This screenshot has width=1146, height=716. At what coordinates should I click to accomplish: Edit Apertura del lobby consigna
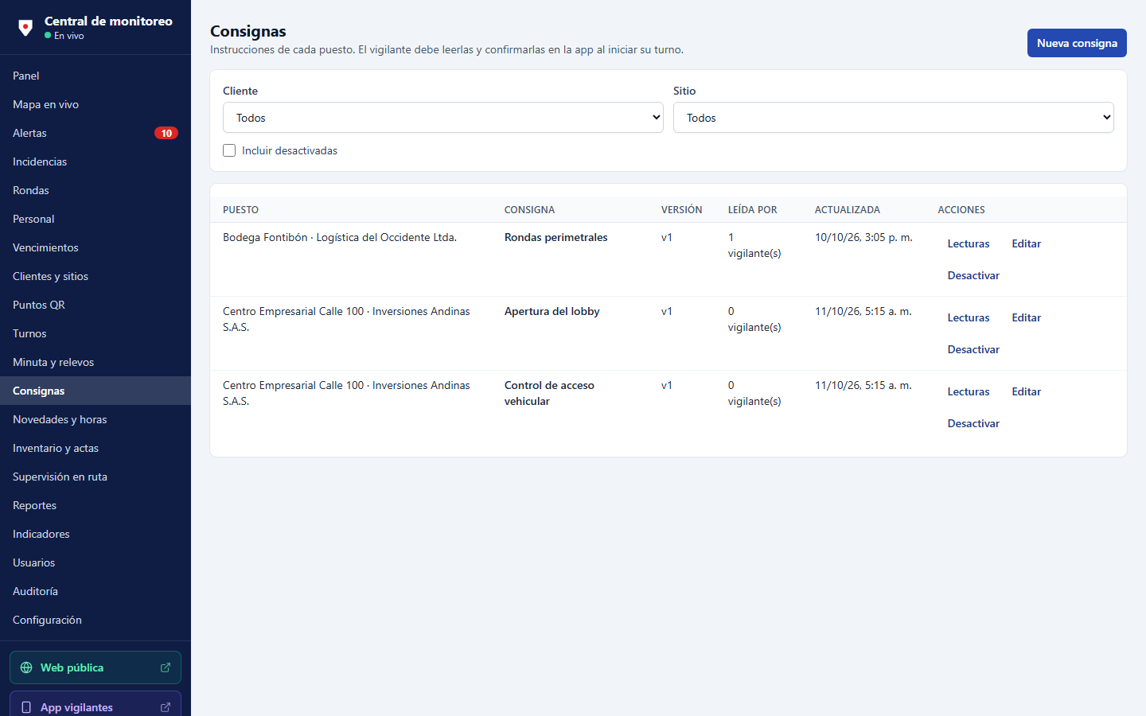pyautogui.click(x=1027, y=317)
